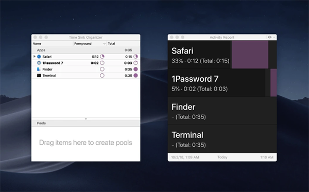Sort by the Name column header
This screenshot has width=309, height=192.
[x=53, y=44]
